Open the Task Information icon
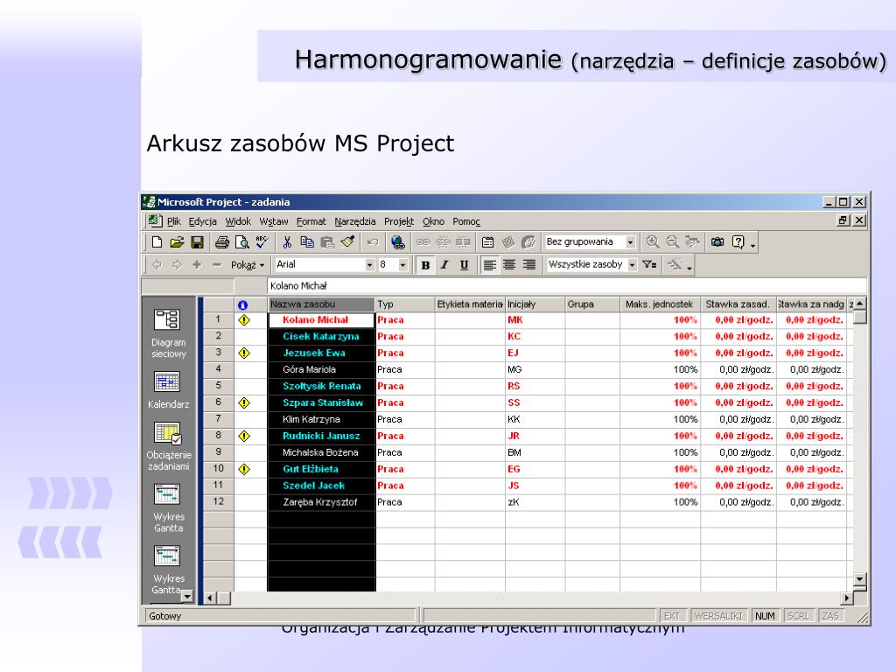The image size is (896, 672). tap(488, 242)
